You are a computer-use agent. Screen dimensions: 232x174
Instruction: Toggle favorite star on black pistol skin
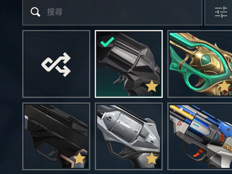click(79, 158)
